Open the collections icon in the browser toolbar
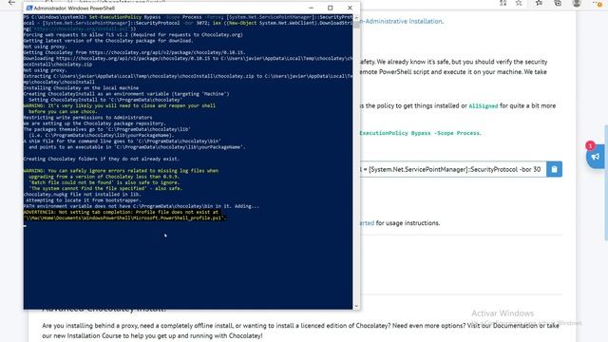This screenshot has height=342, width=608. [x=558, y=3]
